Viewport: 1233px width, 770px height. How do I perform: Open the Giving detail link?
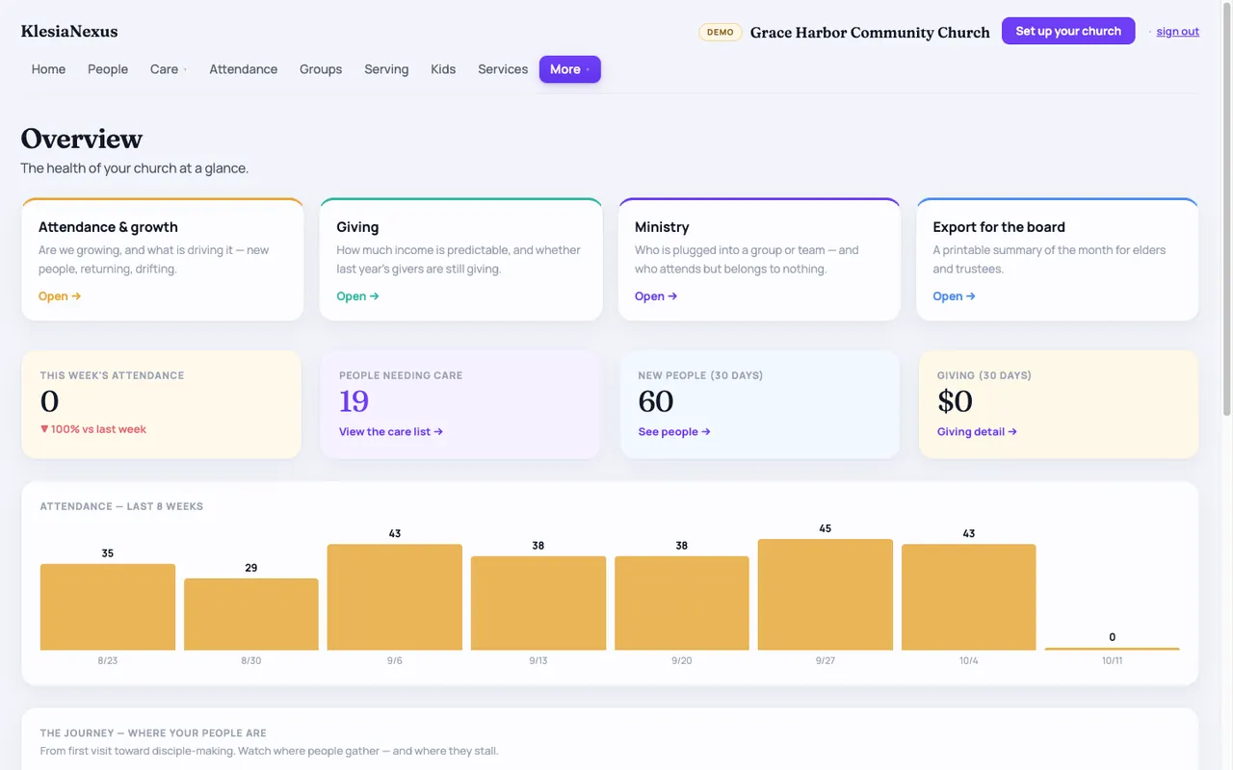[x=977, y=432]
